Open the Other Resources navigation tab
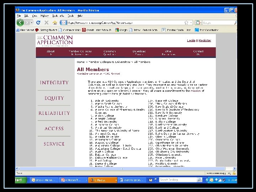The height and width of the screenshot is (192, 256). click(x=169, y=53)
